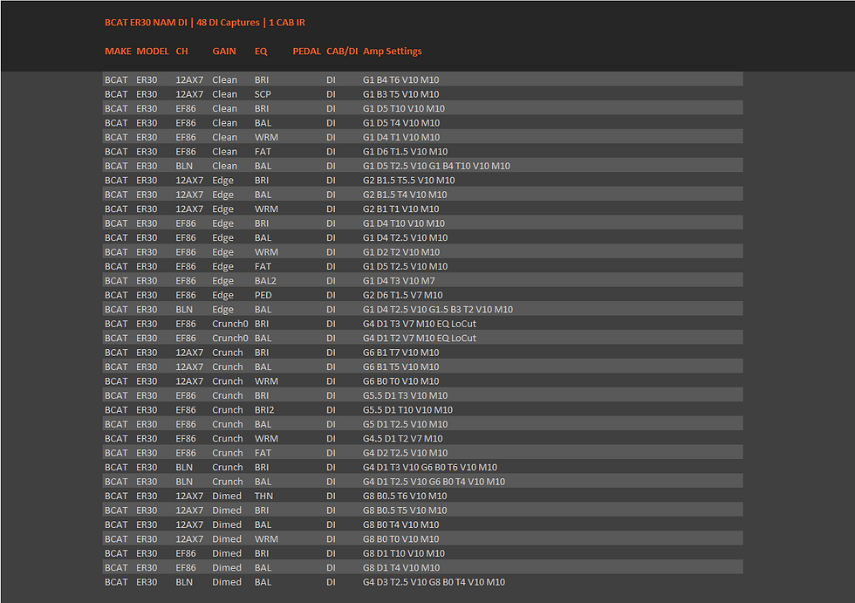
Task: Select 'G8 B0 T4 V10 M10' settings
Action: [400, 525]
